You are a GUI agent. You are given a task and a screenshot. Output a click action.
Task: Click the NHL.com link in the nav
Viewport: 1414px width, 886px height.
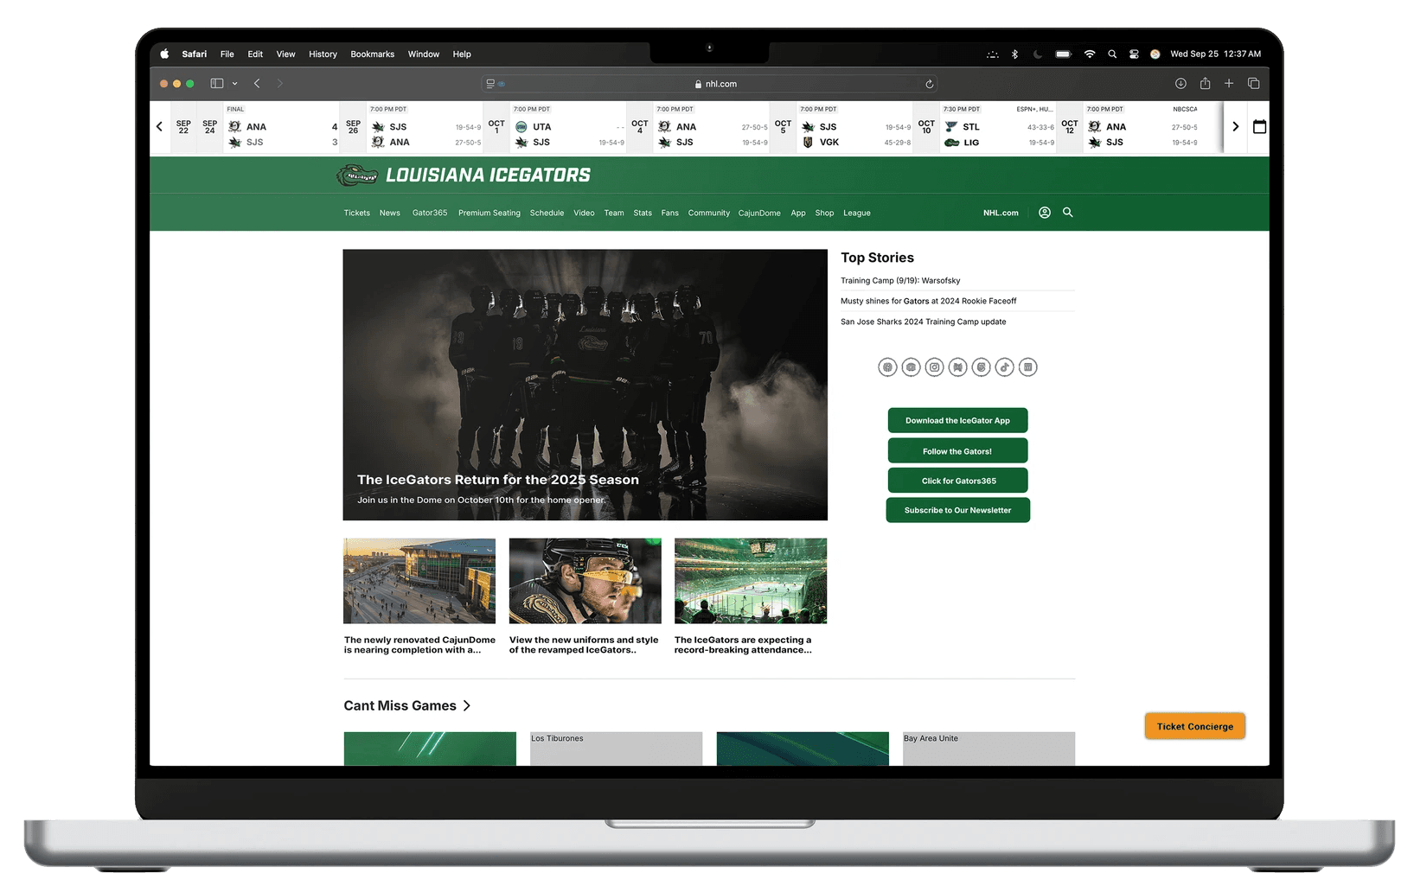[1001, 213]
